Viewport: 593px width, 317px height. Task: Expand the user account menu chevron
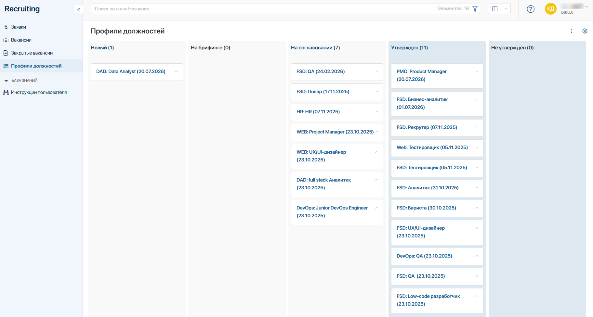pos(586,6)
